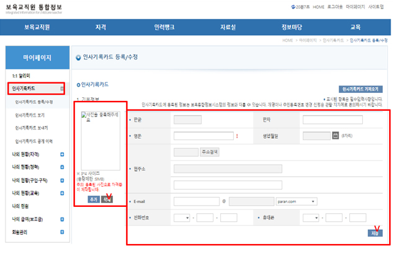Open 마이페이지 link in header
The width and height of the screenshot is (394, 254).
click(x=356, y=7)
